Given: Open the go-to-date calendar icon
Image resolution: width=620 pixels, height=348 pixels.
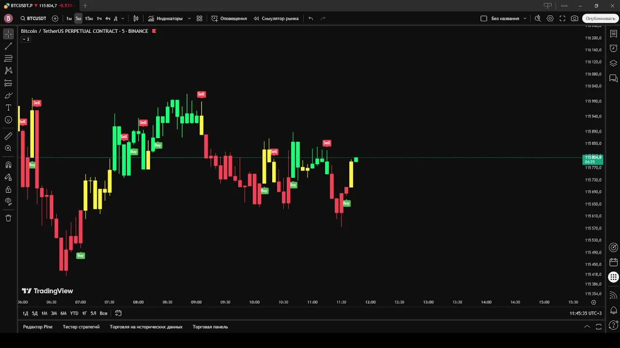Looking at the screenshot, I should pyautogui.click(x=118, y=313).
